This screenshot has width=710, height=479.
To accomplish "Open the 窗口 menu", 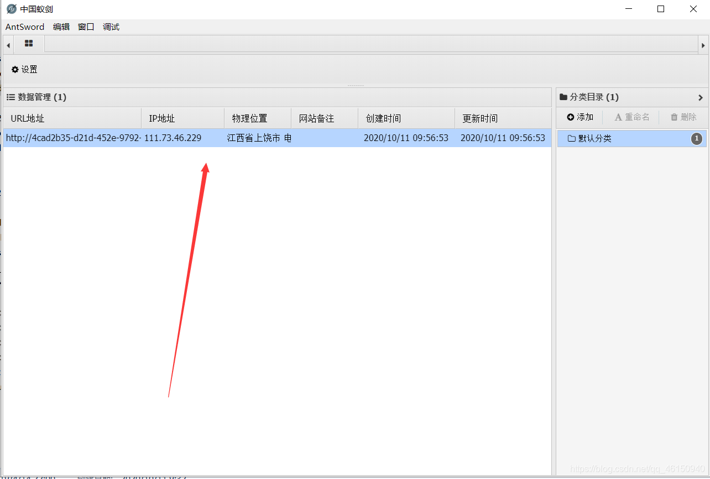I will (x=86, y=27).
